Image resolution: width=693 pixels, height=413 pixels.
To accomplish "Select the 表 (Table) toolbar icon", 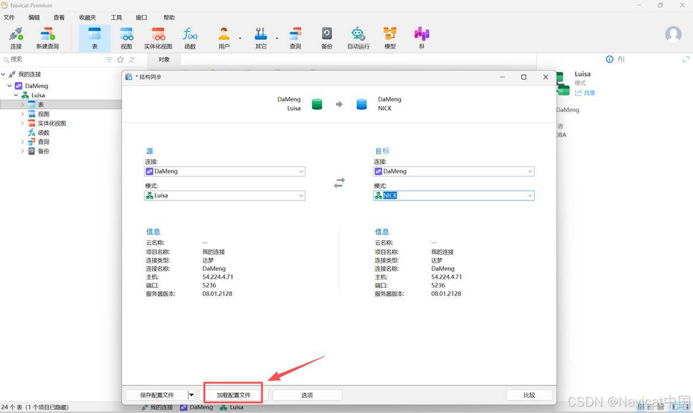I will coord(94,38).
